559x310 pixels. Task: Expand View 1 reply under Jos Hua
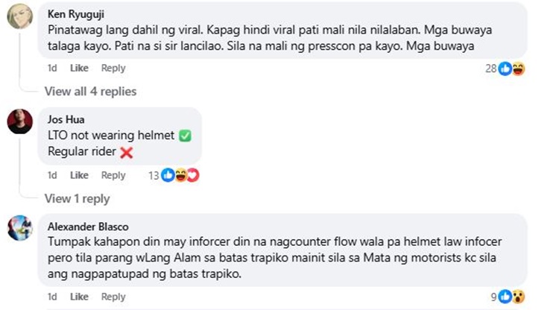click(77, 199)
